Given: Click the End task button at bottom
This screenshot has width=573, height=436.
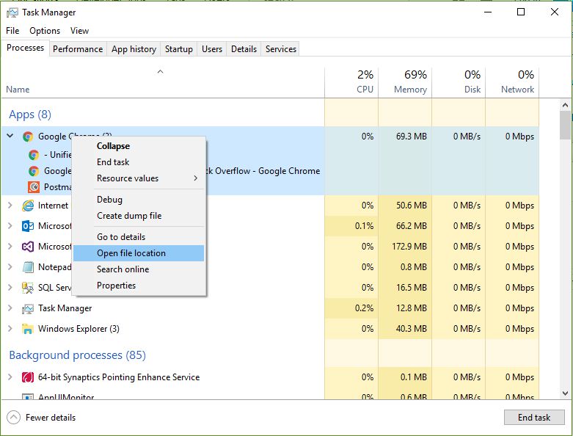Looking at the screenshot, I should click(534, 418).
